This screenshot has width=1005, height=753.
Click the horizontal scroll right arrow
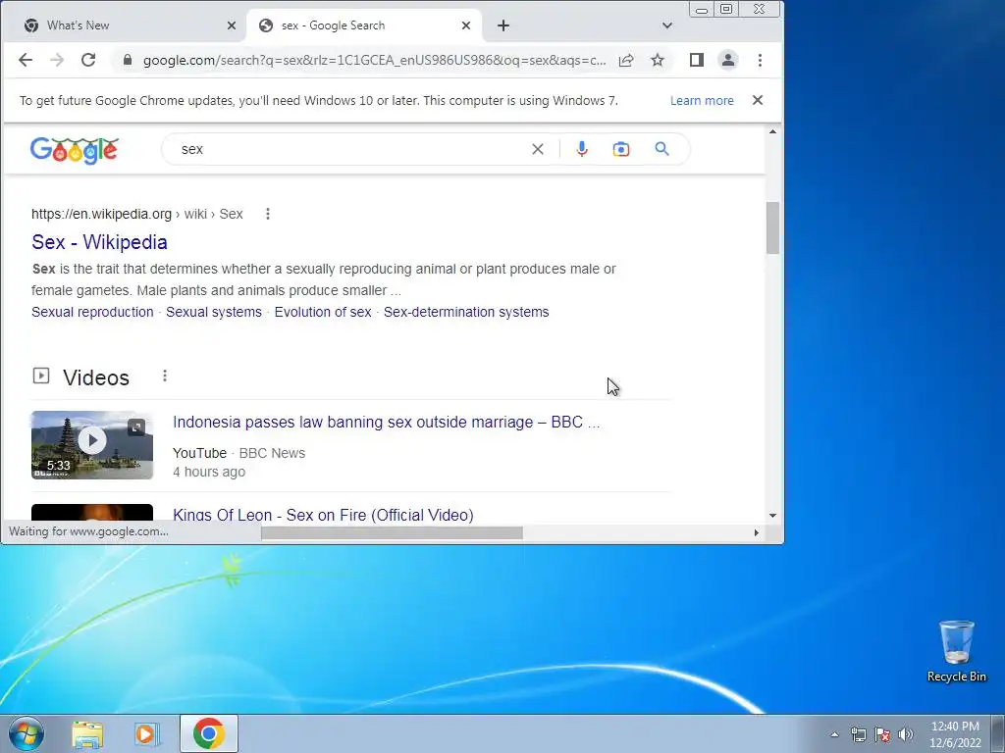pyautogui.click(x=757, y=532)
